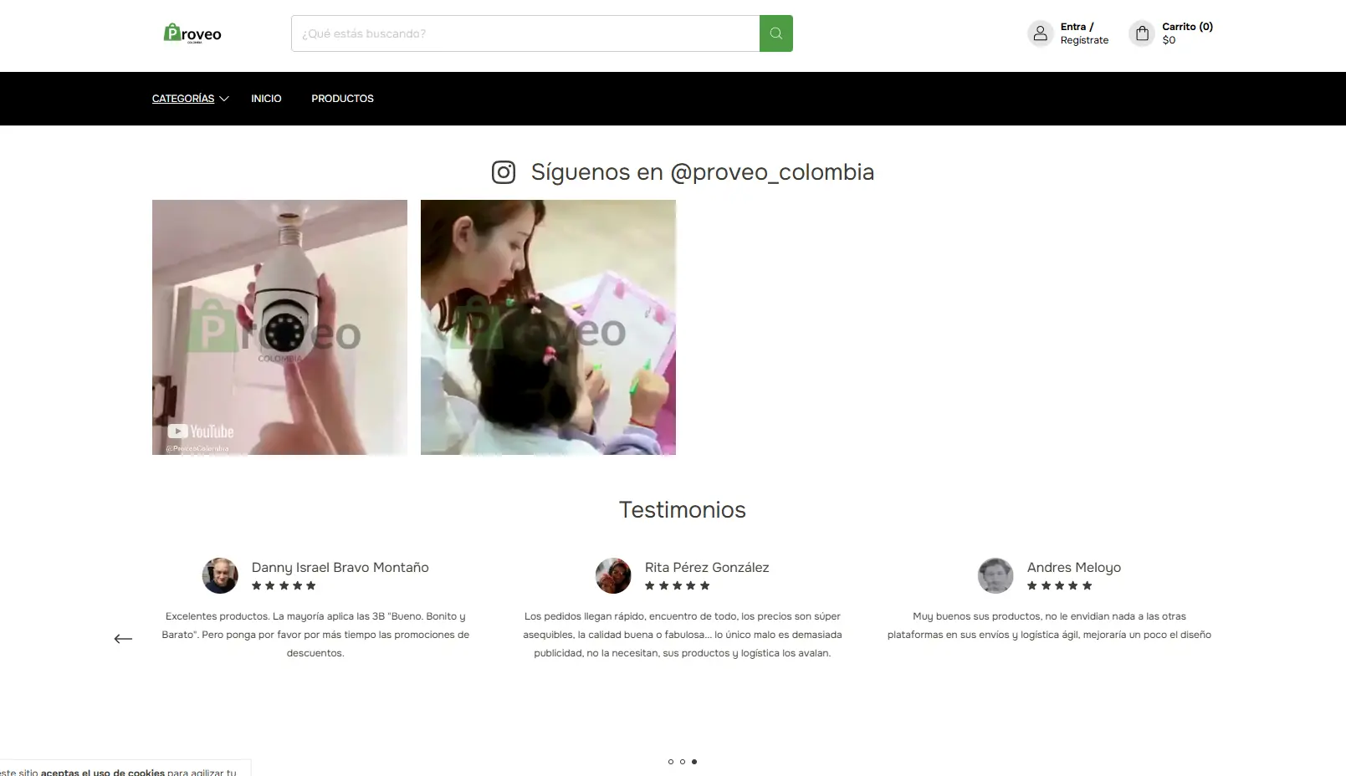The height and width of the screenshot is (776, 1346).
Task: Click Rita Pérez González's avatar
Action: click(x=613, y=575)
